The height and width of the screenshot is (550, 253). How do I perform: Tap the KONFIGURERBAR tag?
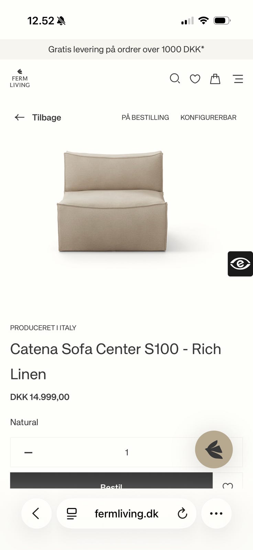[208, 118]
